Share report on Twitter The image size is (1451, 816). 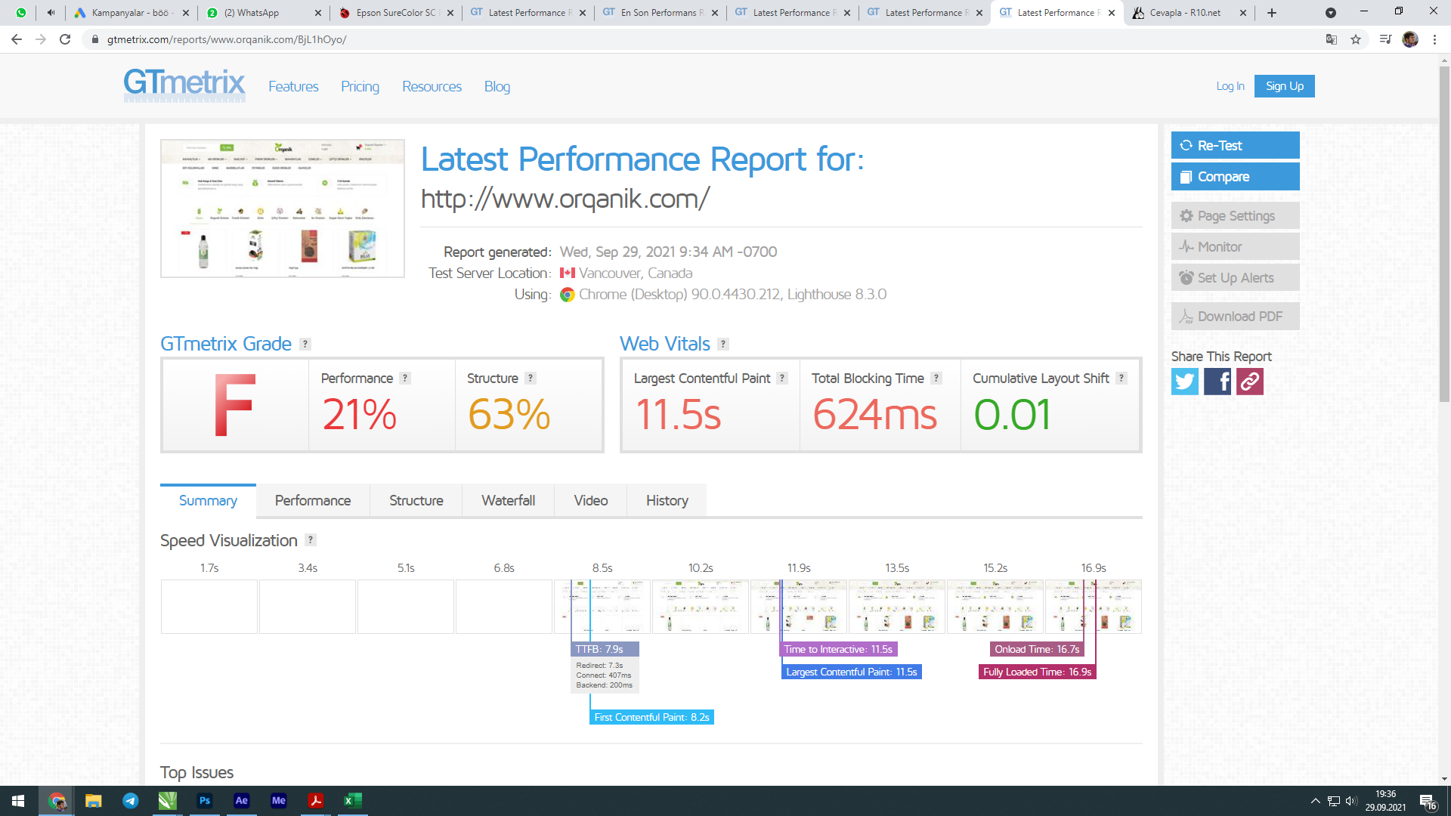(1185, 382)
